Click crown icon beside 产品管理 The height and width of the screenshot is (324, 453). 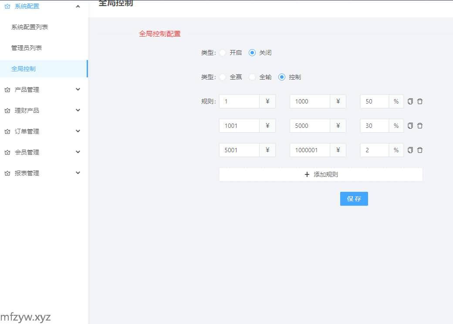click(7, 90)
